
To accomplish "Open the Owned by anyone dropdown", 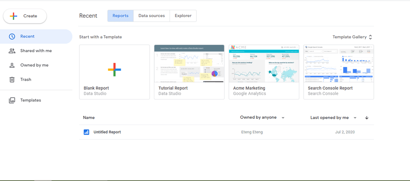I will tap(262, 118).
